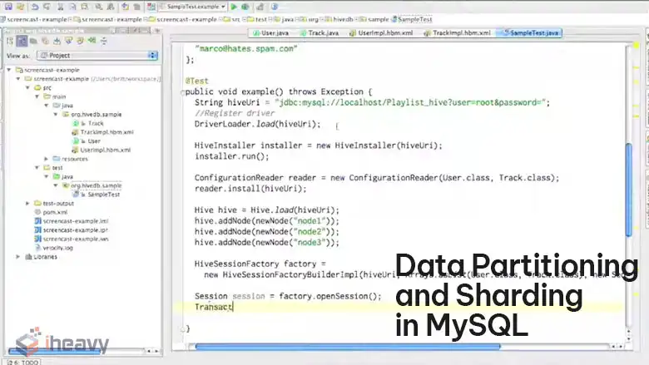The width and height of the screenshot is (649, 365).
Task: Select the SampleTest.java editor tab
Action: [530, 32]
